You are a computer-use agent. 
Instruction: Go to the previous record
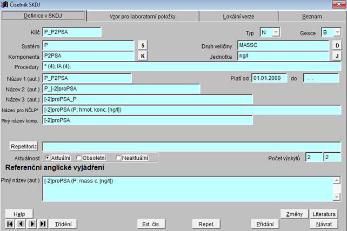click(20, 223)
